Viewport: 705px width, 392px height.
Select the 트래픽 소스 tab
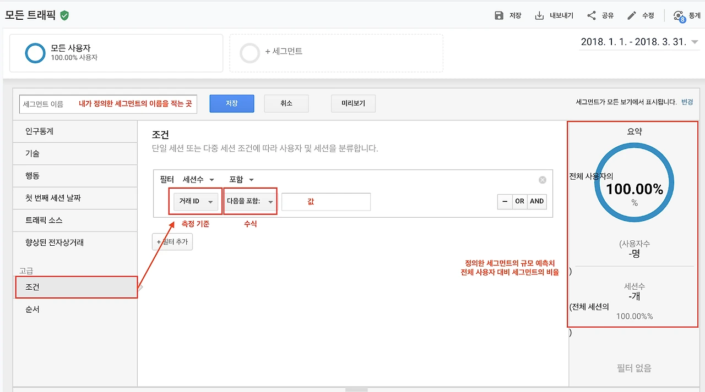click(75, 220)
